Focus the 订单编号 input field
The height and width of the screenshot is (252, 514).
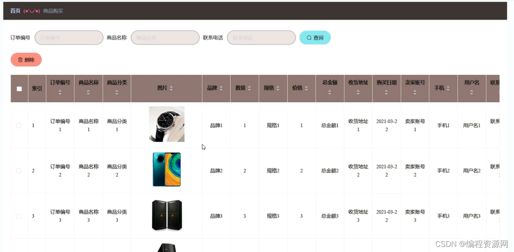pos(69,37)
